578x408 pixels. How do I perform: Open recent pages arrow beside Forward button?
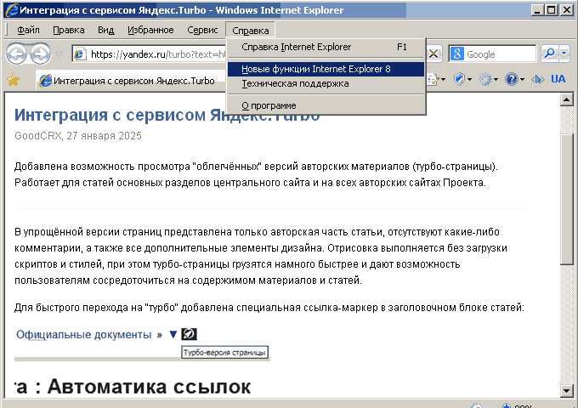(x=59, y=54)
